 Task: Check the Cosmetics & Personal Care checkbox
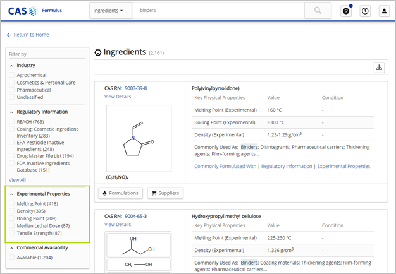(x=11, y=82)
